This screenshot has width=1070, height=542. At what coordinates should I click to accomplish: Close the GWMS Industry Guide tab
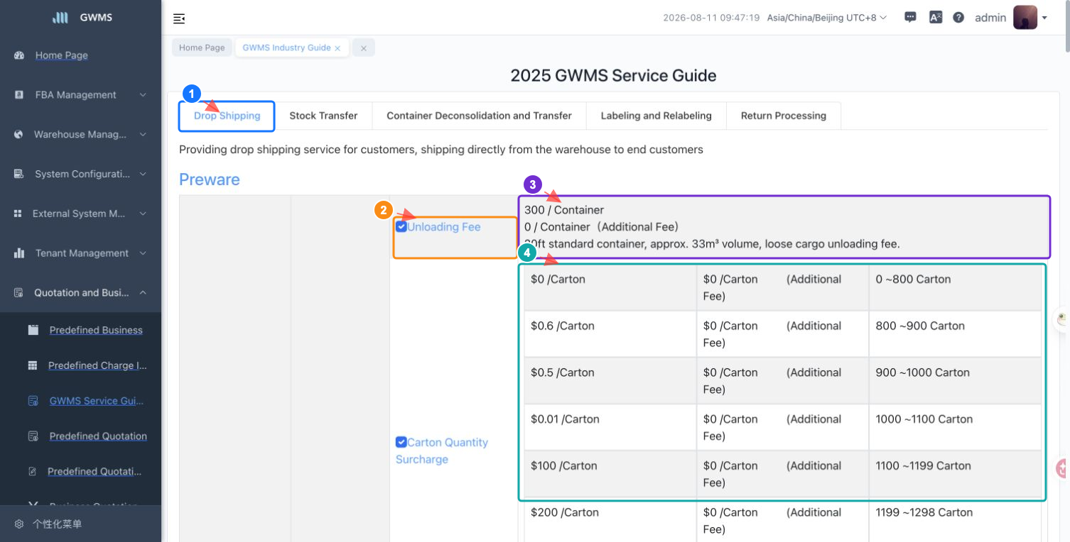[337, 48]
